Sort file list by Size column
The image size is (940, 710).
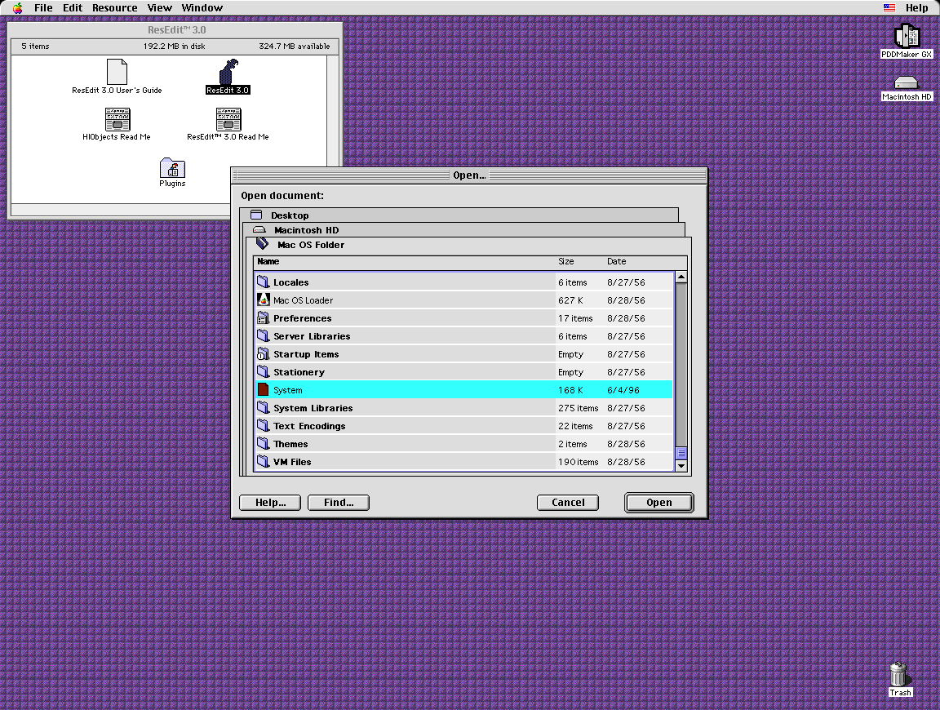tap(566, 261)
